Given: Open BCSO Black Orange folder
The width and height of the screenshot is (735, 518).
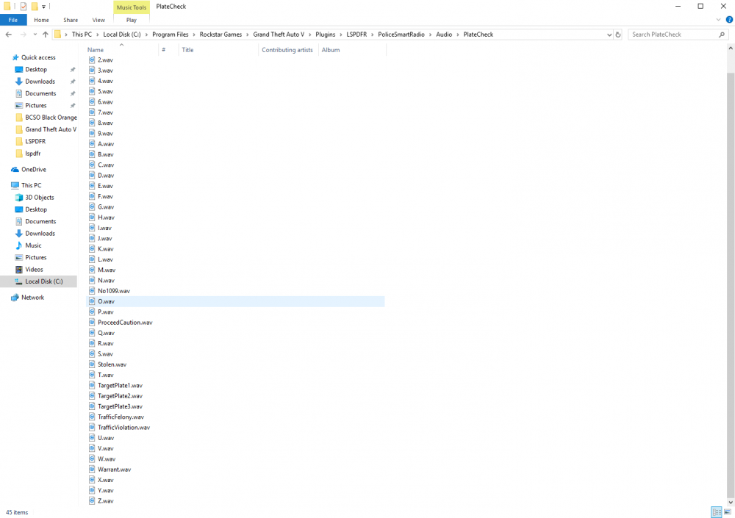Looking at the screenshot, I should (x=51, y=118).
